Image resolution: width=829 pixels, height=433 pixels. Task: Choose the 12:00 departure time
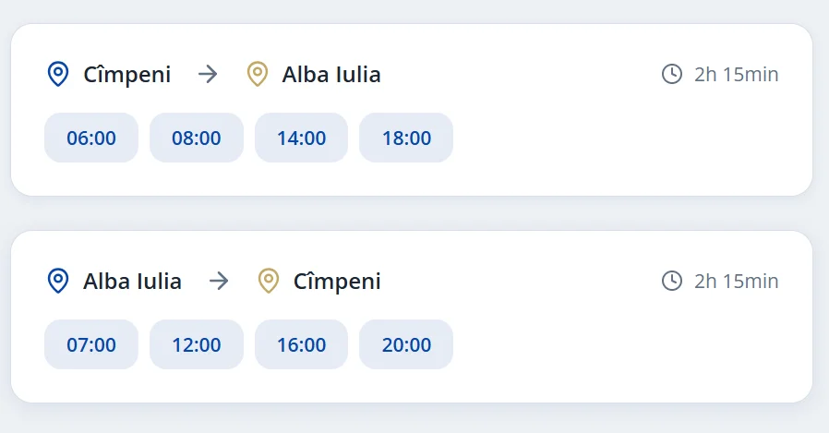pos(197,344)
